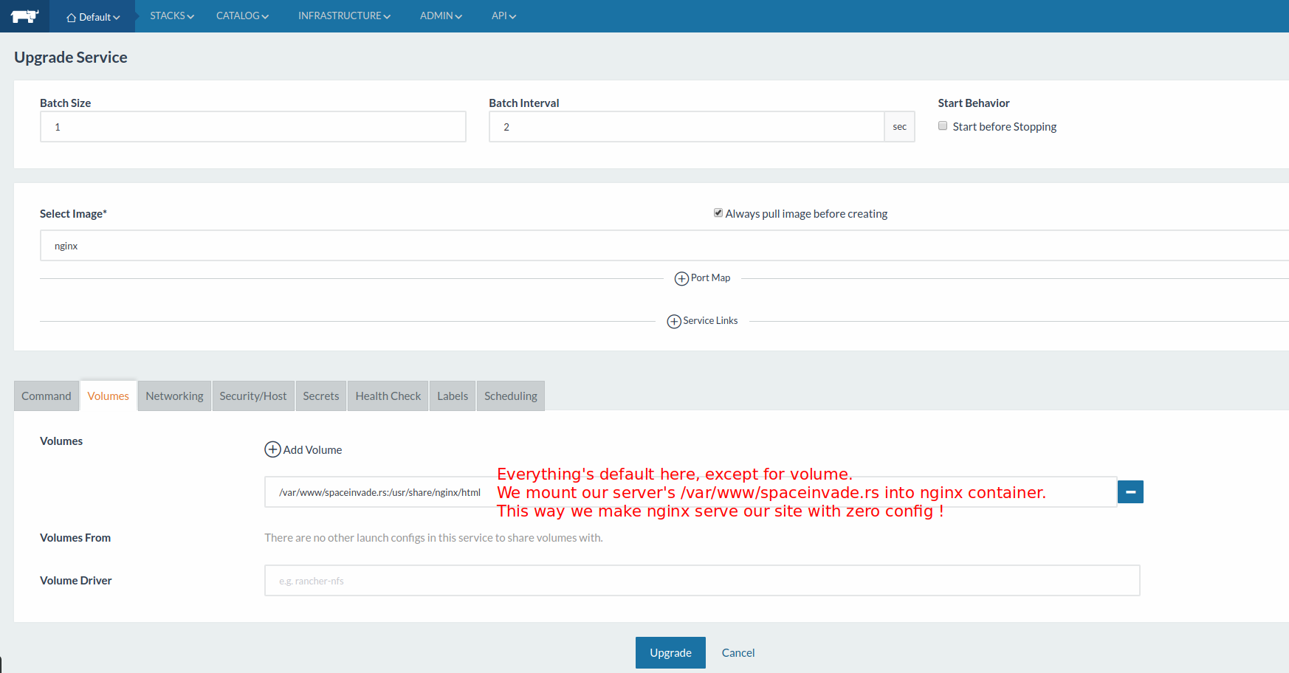Open the Scheduling tab
Screen dimensions: 1289x673
pos(511,396)
